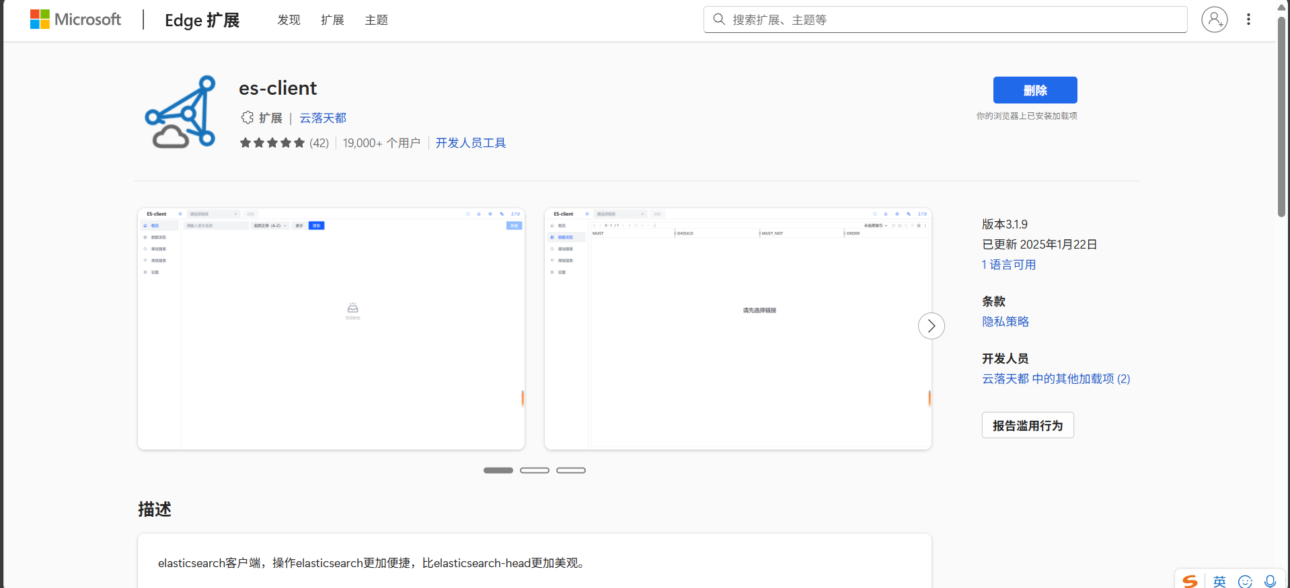Select first carousel page indicator

pyautogui.click(x=498, y=470)
